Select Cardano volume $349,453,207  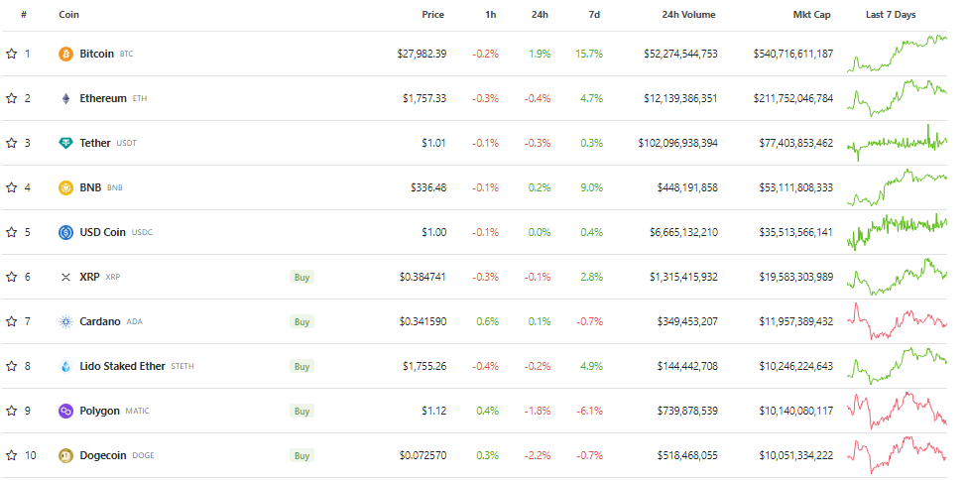point(687,321)
